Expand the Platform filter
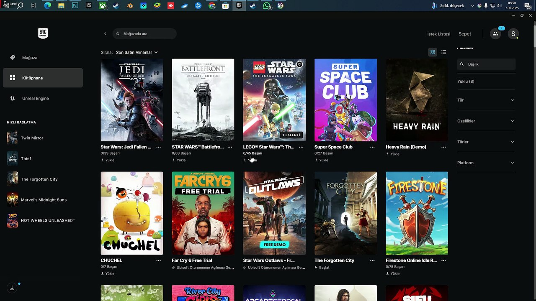This screenshot has height=301, width=536. 486,163
